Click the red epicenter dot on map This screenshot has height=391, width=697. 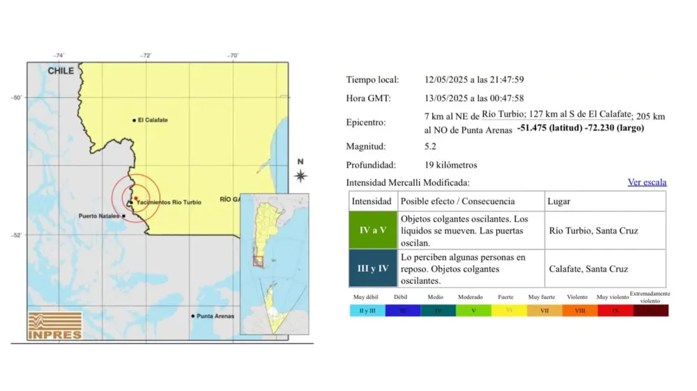(135, 198)
